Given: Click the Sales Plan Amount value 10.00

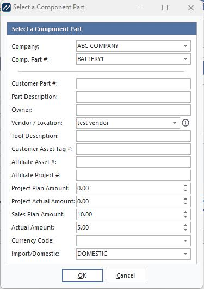Looking at the screenshot, I should click(85, 214).
